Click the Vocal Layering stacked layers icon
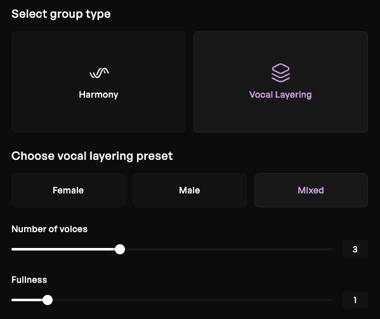The image size is (380, 319). click(x=280, y=73)
